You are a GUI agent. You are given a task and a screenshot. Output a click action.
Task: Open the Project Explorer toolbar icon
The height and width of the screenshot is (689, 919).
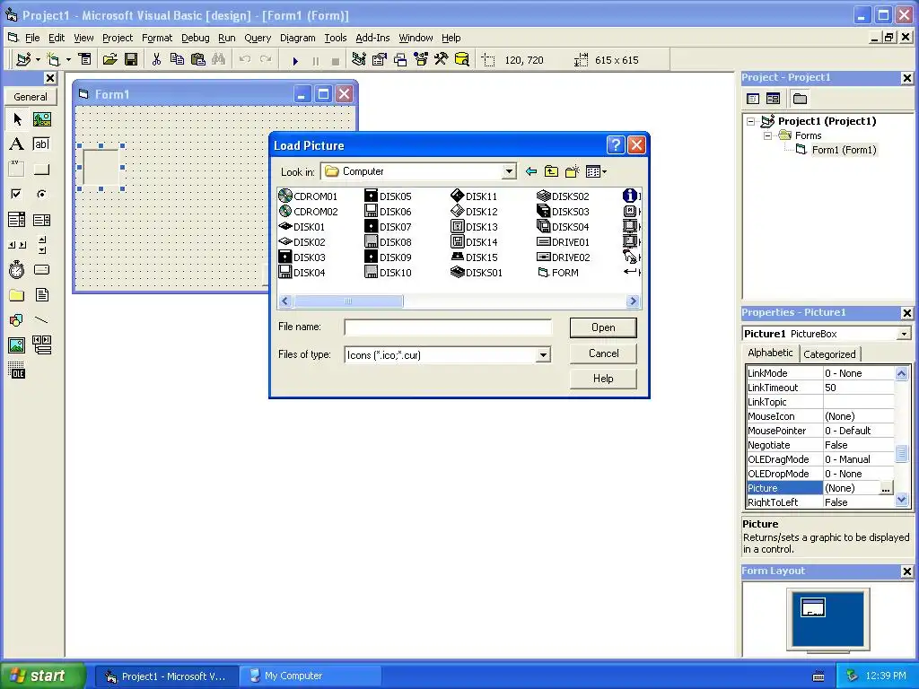click(359, 60)
